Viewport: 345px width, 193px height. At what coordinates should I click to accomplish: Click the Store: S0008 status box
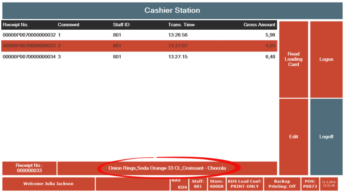(x=216, y=184)
